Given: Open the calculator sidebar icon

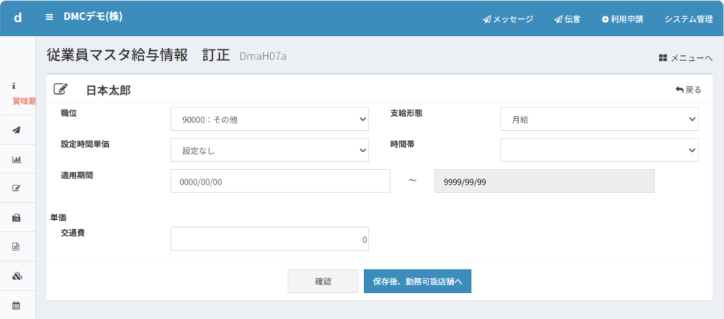Looking at the screenshot, I should click(x=17, y=218).
